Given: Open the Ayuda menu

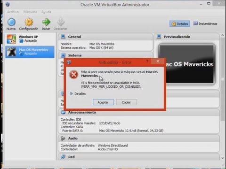Looking at the screenshot, I should click(x=46, y=12).
